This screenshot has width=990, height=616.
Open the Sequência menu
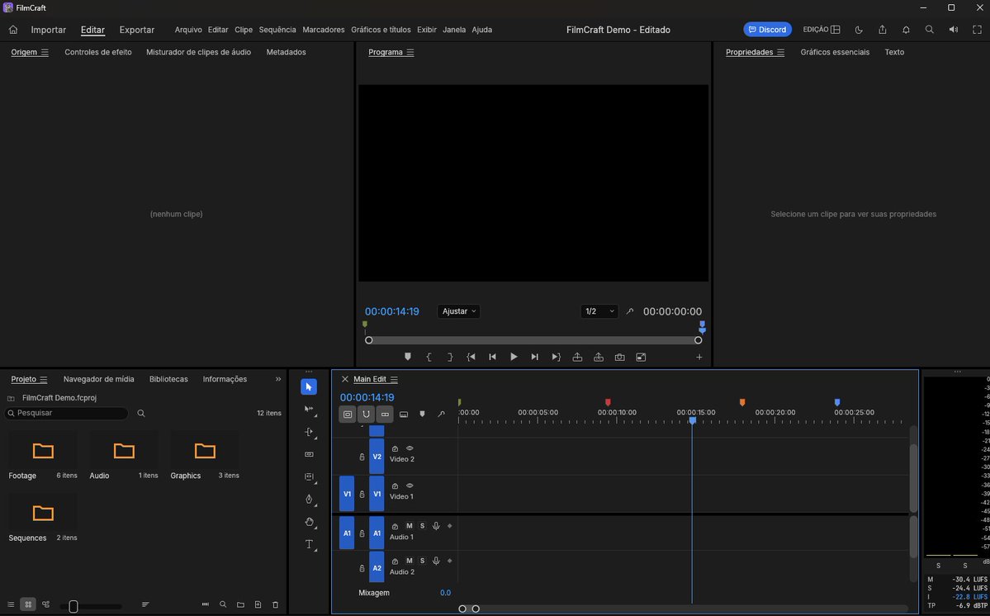[x=277, y=30]
